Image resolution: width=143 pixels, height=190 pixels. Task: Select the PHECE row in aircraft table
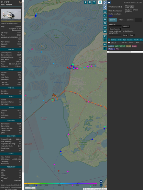(125, 43)
